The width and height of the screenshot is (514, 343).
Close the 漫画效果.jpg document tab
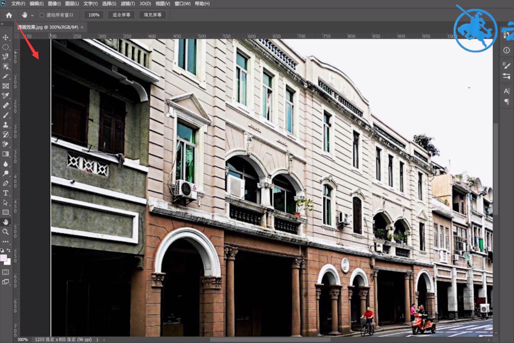(82, 27)
